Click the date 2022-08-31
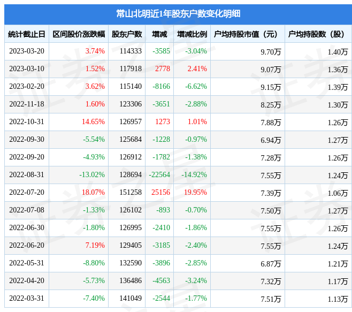Image resolution: width=352 pixels, height=312 pixels. [x=27, y=175]
